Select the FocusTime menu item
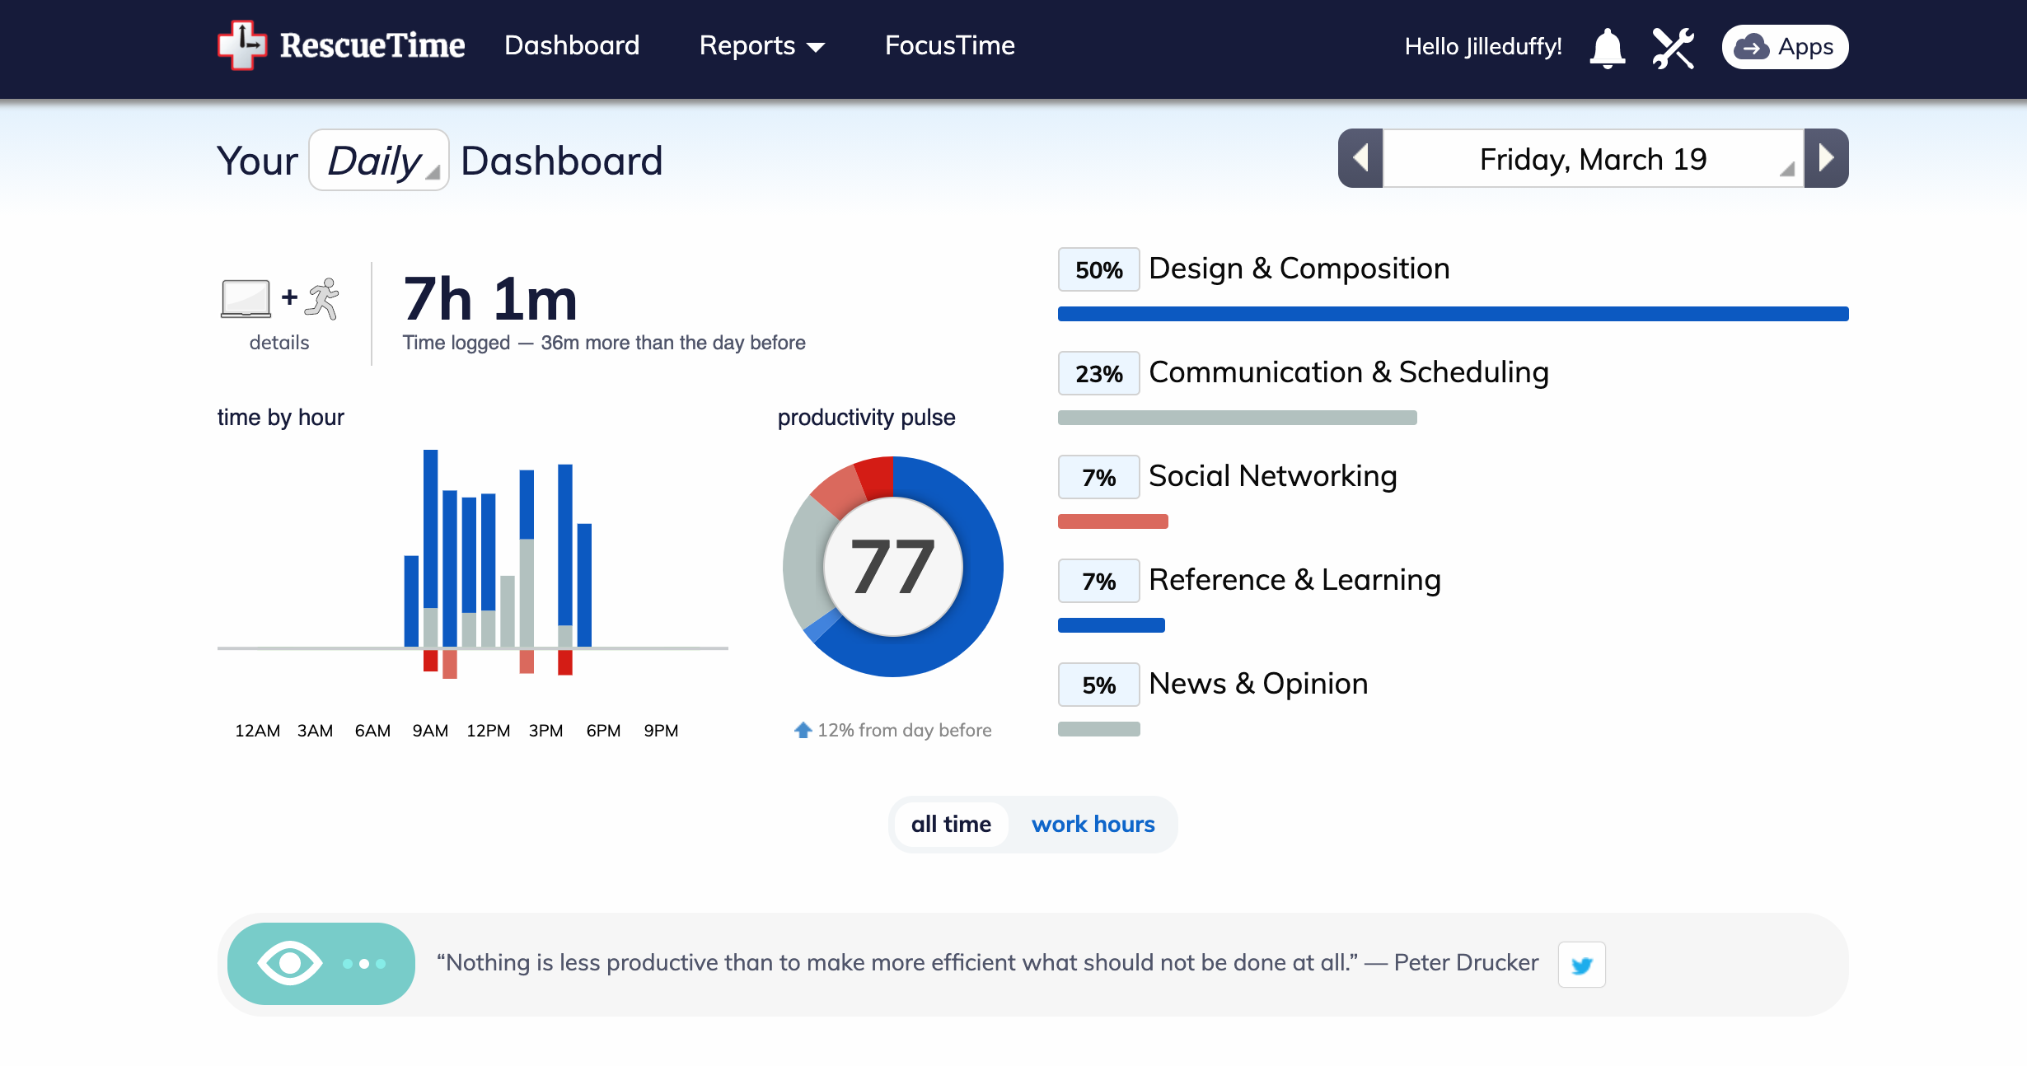2027x1066 pixels. 948,44
